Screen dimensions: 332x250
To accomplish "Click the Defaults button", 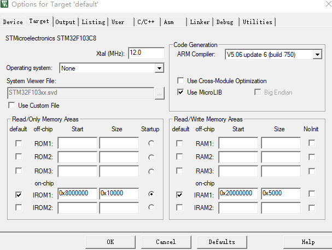I will (222, 242).
